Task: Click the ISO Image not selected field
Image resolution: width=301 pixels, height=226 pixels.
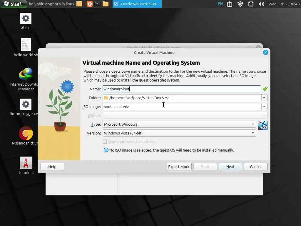Action: 182,107
